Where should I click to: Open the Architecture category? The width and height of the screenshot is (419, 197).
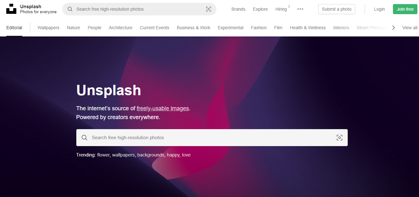pos(121,28)
